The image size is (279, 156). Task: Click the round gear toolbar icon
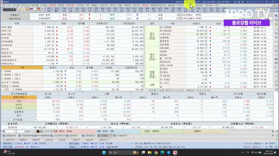(x=42, y=9)
